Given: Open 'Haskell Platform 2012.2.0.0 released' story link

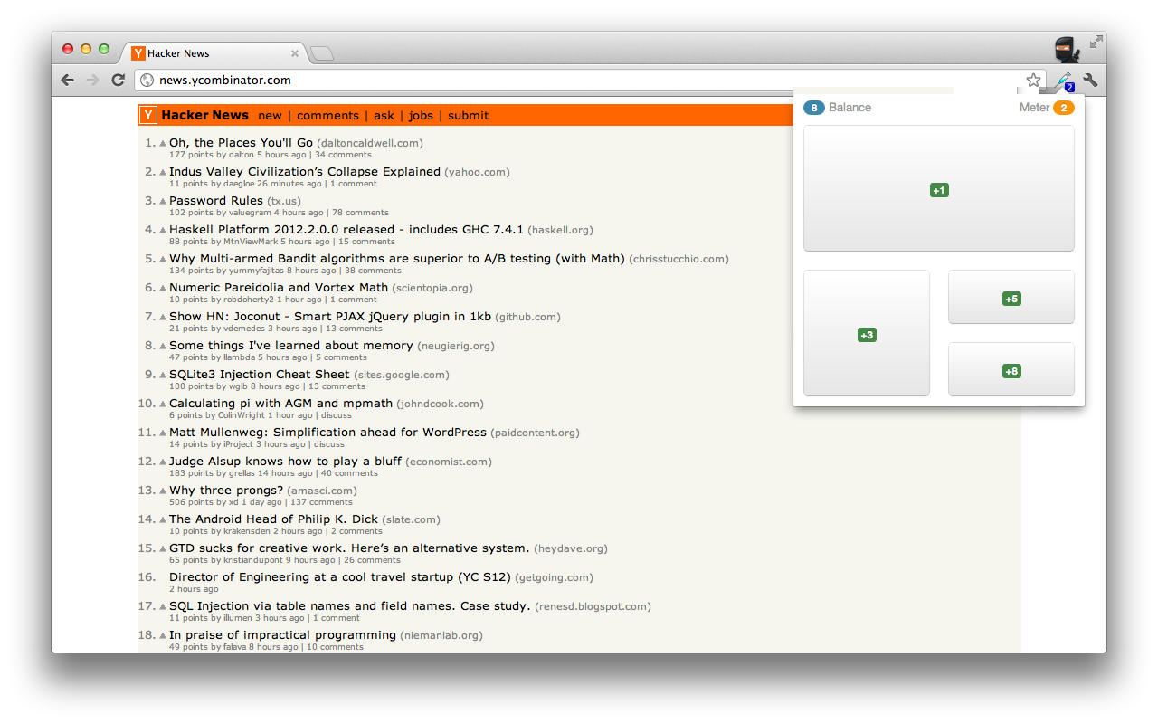Looking at the screenshot, I should [346, 230].
